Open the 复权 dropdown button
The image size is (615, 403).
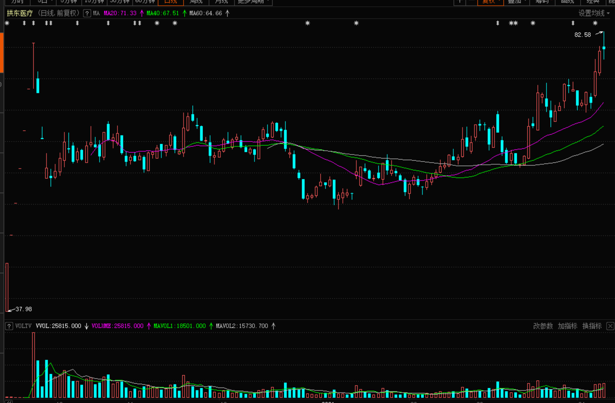pyautogui.click(x=490, y=2)
